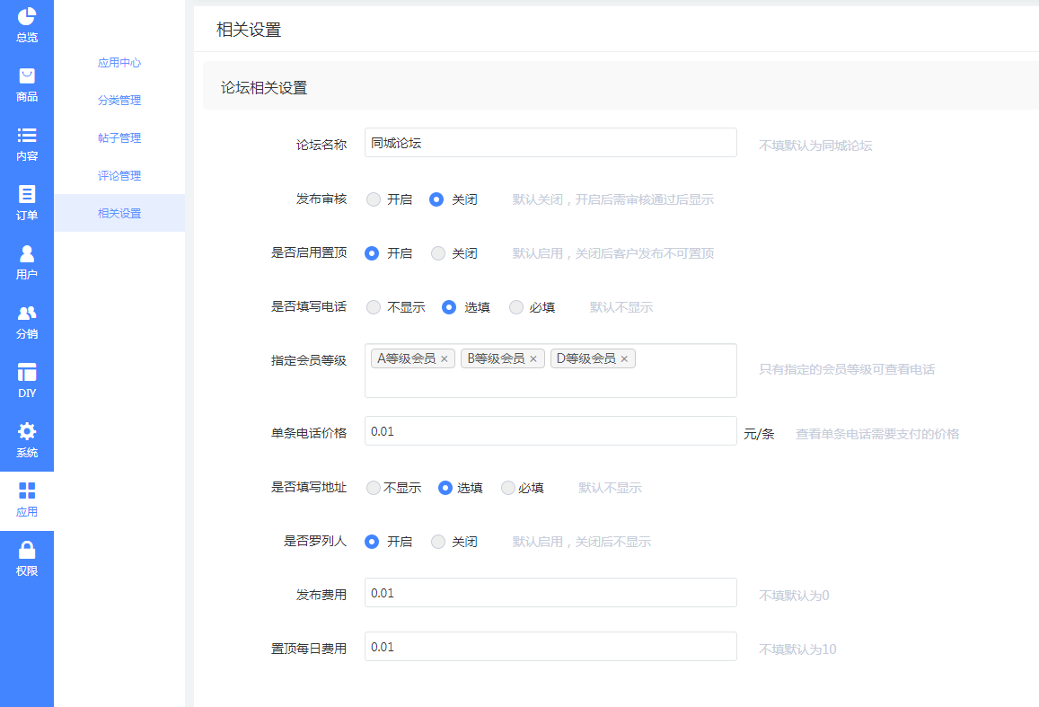Set 是否启用置顶 to 关闭

[x=438, y=253]
